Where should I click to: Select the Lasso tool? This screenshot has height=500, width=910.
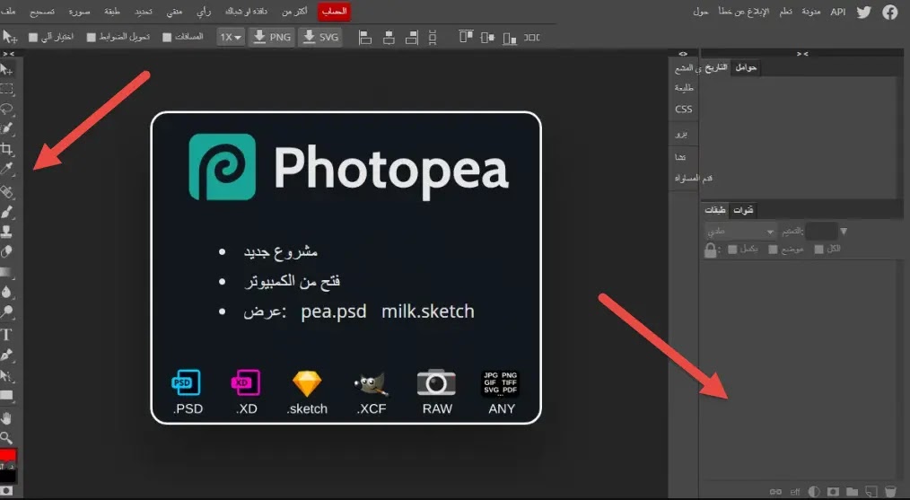click(7, 109)
